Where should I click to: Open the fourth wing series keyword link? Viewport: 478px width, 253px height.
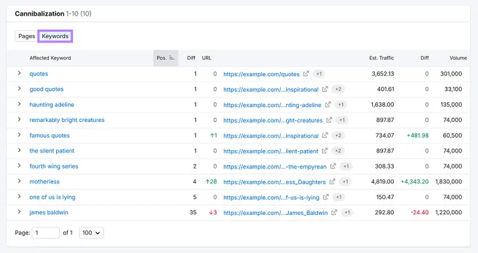click(54, 166)
